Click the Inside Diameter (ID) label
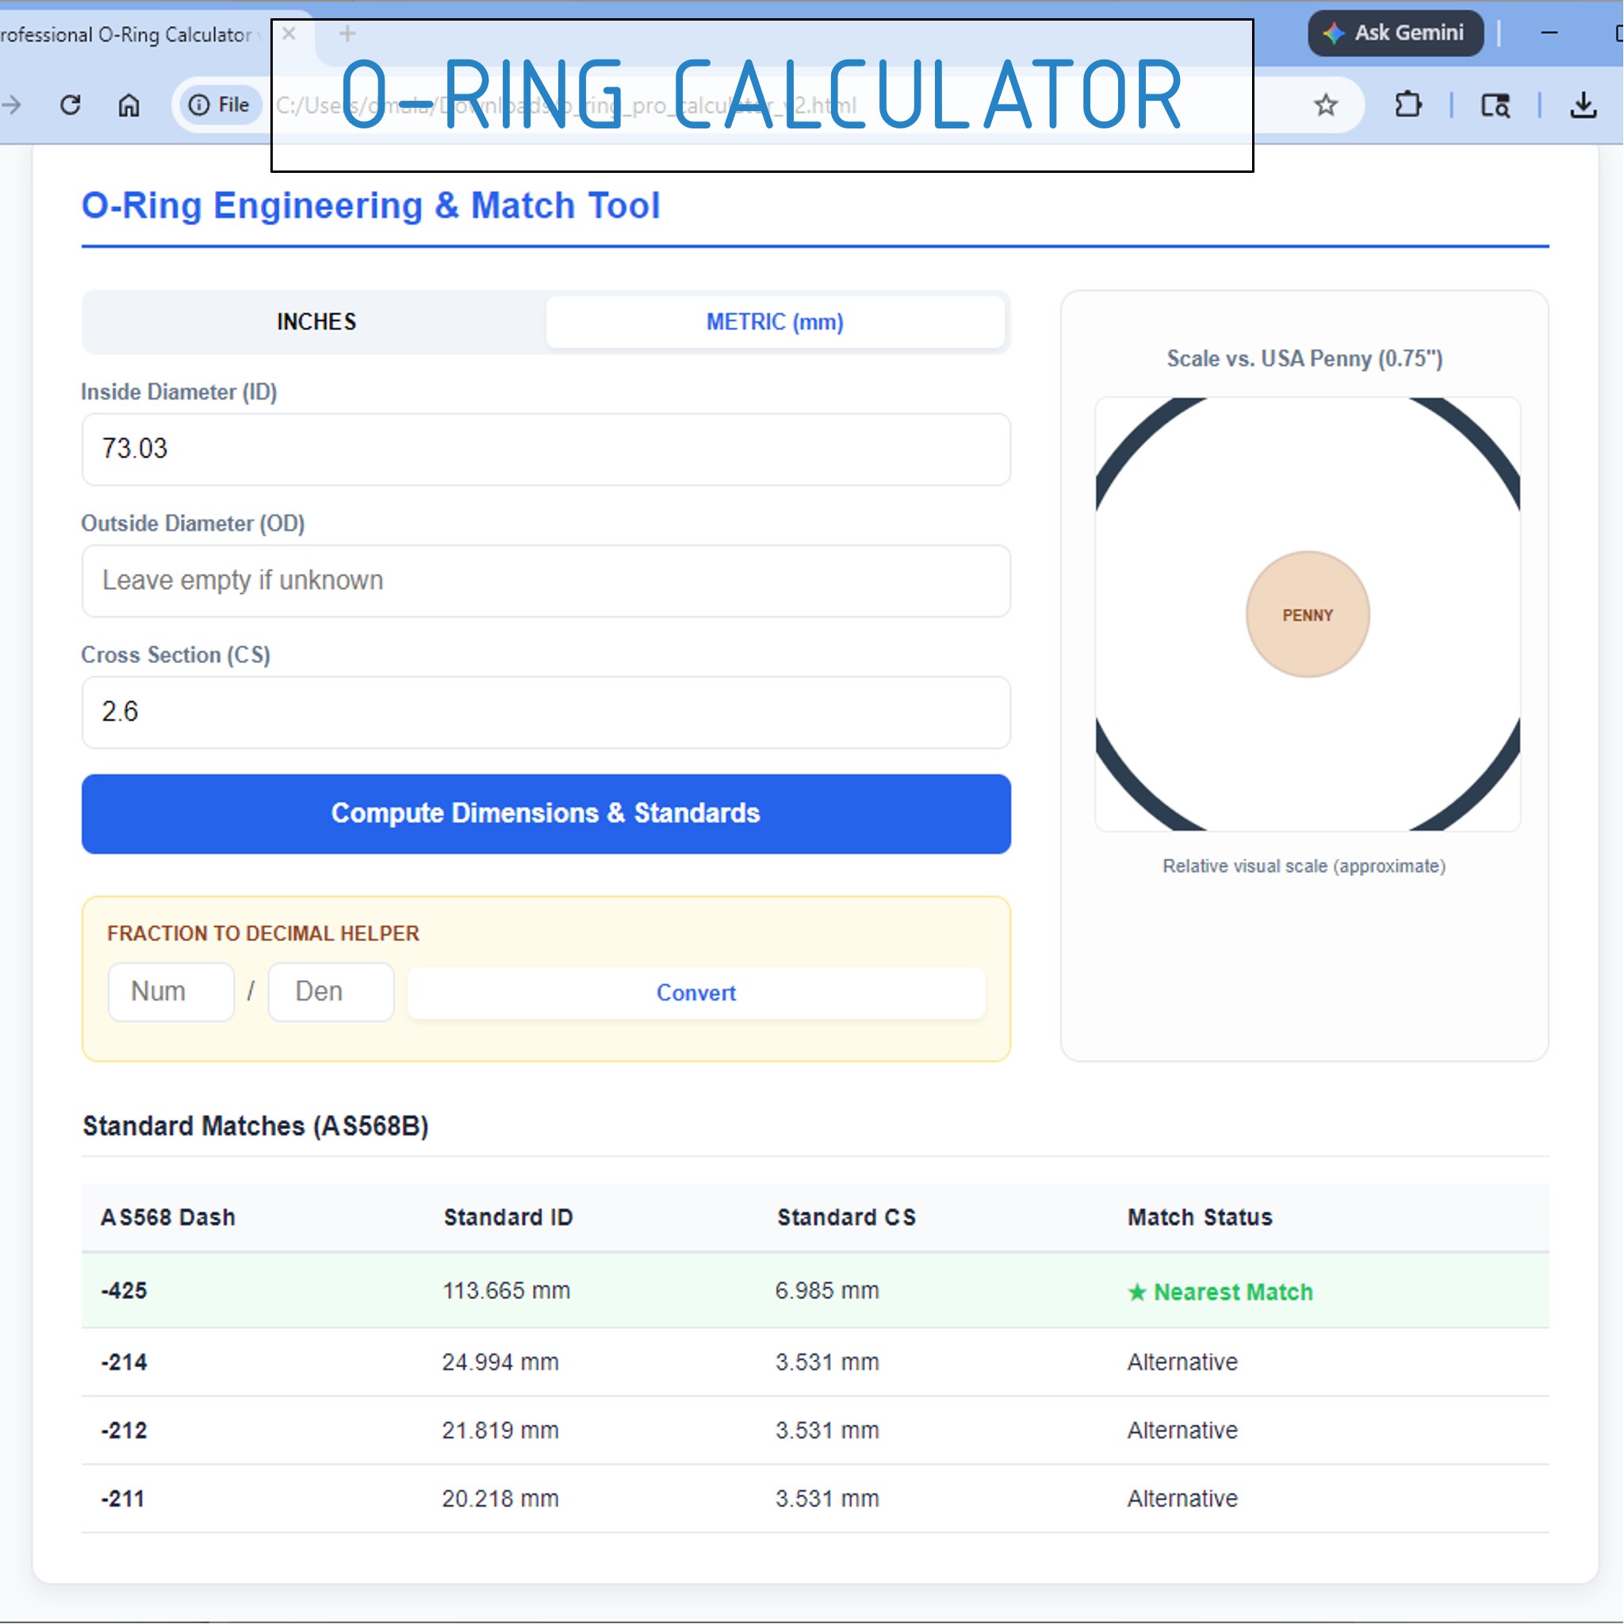This screenshot has height=1624, width=1624. (179, 393)
